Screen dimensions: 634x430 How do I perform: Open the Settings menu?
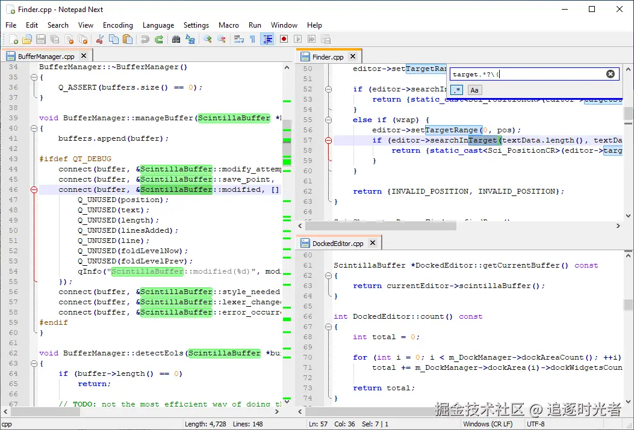(x=196, y=25)
